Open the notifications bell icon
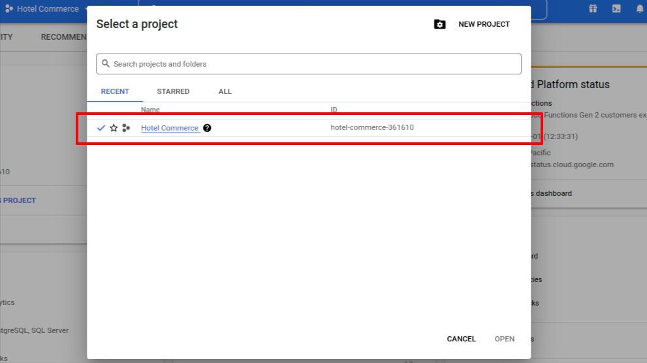 pos(640,8)
